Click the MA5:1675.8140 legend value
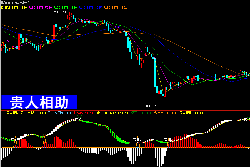The image size is (250, 167). click(16, 8)
